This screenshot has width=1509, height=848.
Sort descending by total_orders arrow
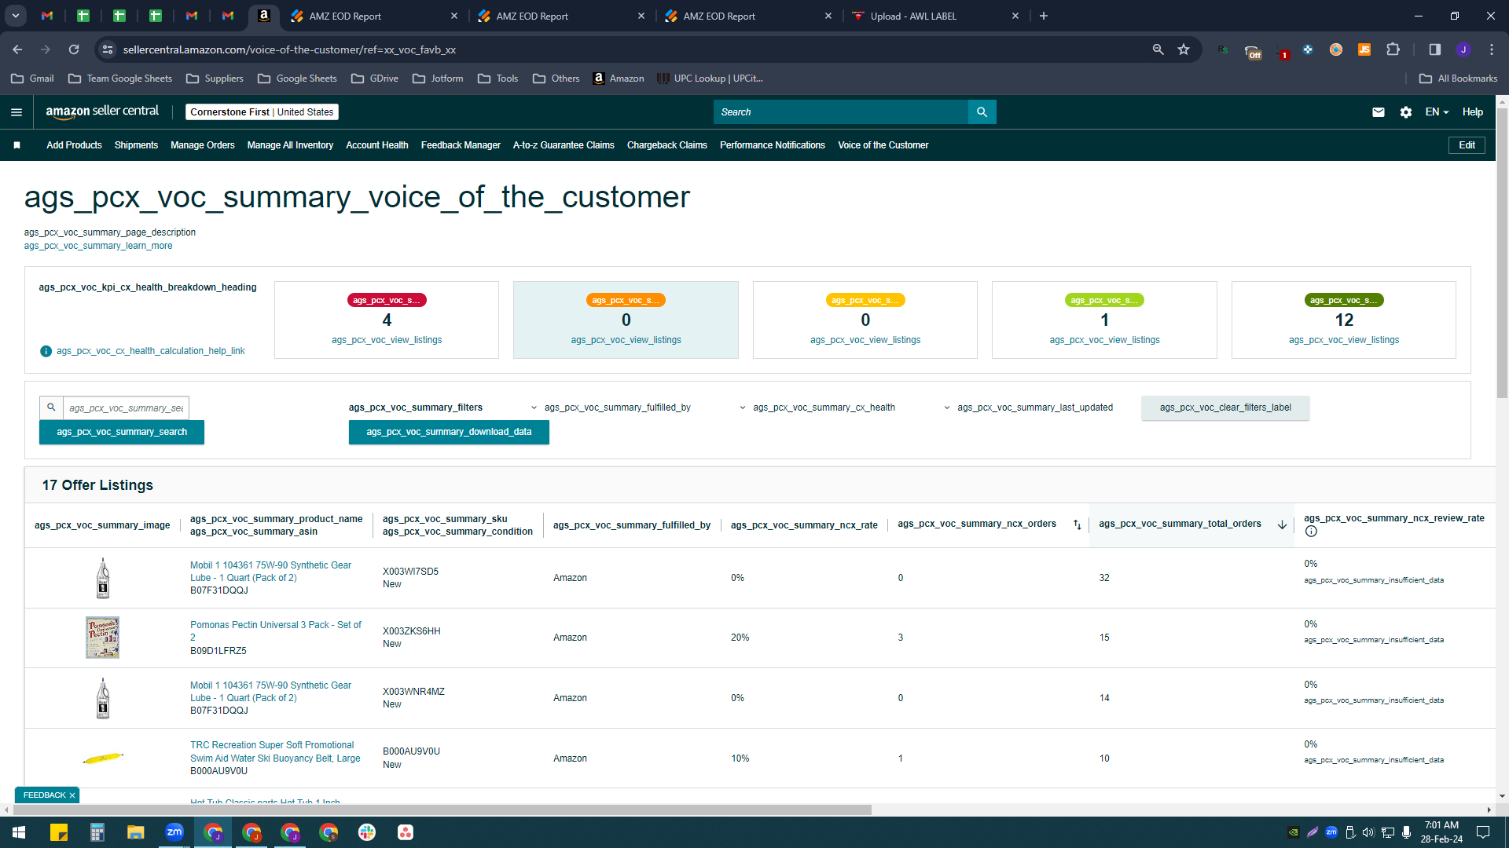pyautogui.click(x=1282, y=525)
